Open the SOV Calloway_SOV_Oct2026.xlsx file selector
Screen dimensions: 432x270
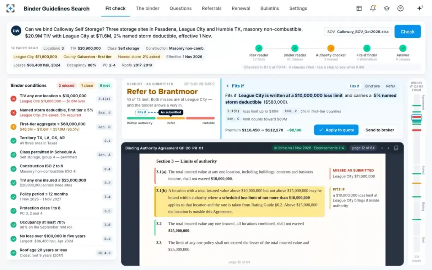coord(358,32)
